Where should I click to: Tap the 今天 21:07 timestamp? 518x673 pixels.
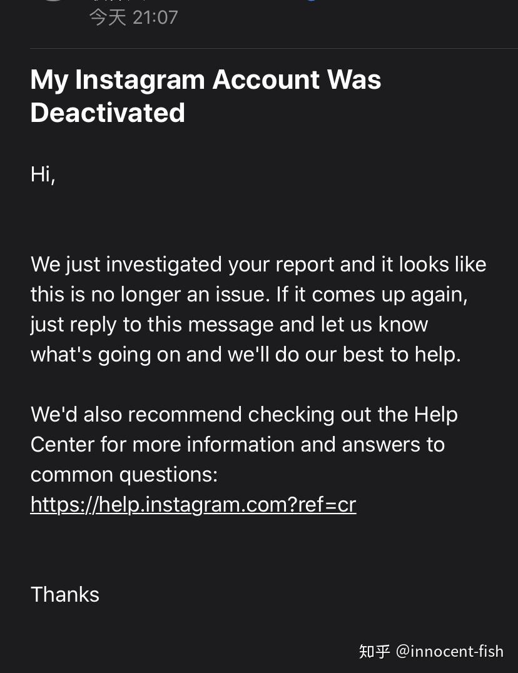(x=133, y=17)
